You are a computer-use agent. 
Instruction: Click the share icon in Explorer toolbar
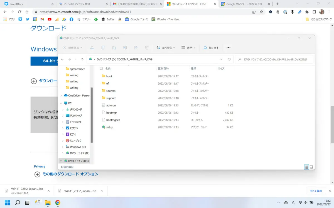click(136, 48)
